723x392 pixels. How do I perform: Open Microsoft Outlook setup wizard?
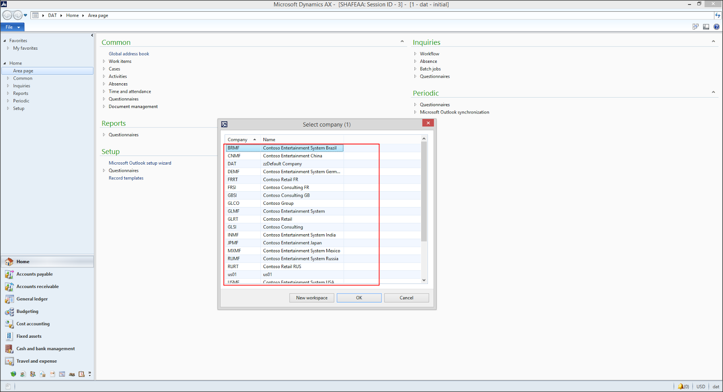[140, 163]
